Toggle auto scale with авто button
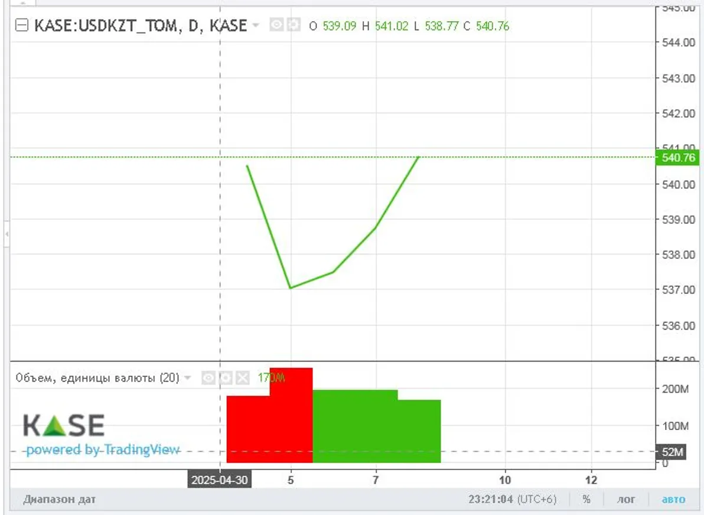This screenshot has width=704, height=515. point(673,500)
